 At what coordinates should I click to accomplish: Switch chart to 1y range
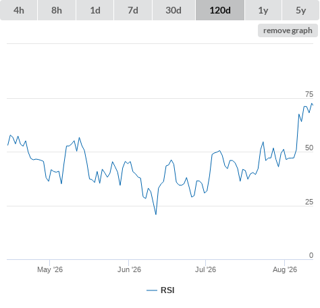[x=263, y=10]
